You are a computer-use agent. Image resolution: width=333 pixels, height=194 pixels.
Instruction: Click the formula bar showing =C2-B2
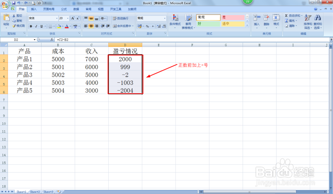pyautogui.click(x=192, y=40)
